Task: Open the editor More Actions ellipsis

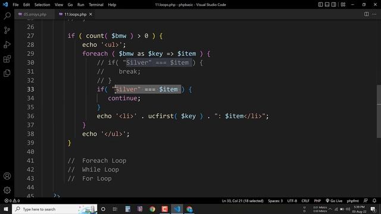Action: [x=374, y=14]
